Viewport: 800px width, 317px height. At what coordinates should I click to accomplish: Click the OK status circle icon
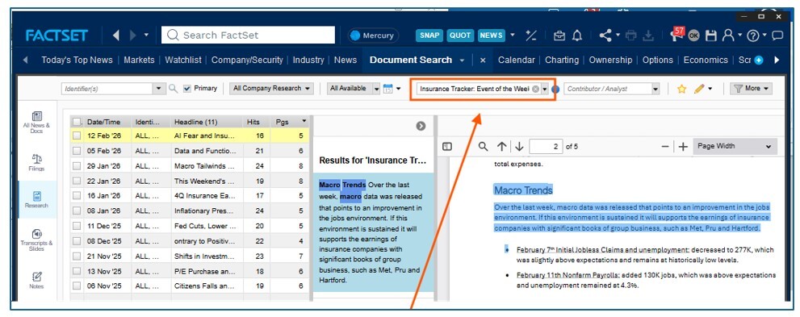(693, 35)
